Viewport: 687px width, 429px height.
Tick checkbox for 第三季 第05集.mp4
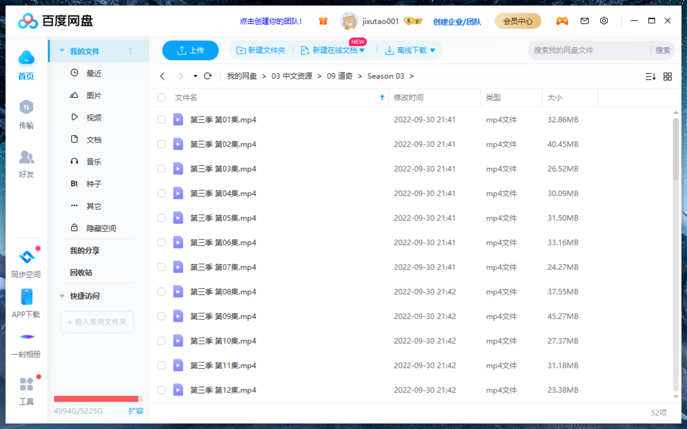click(x=161, y=218)
